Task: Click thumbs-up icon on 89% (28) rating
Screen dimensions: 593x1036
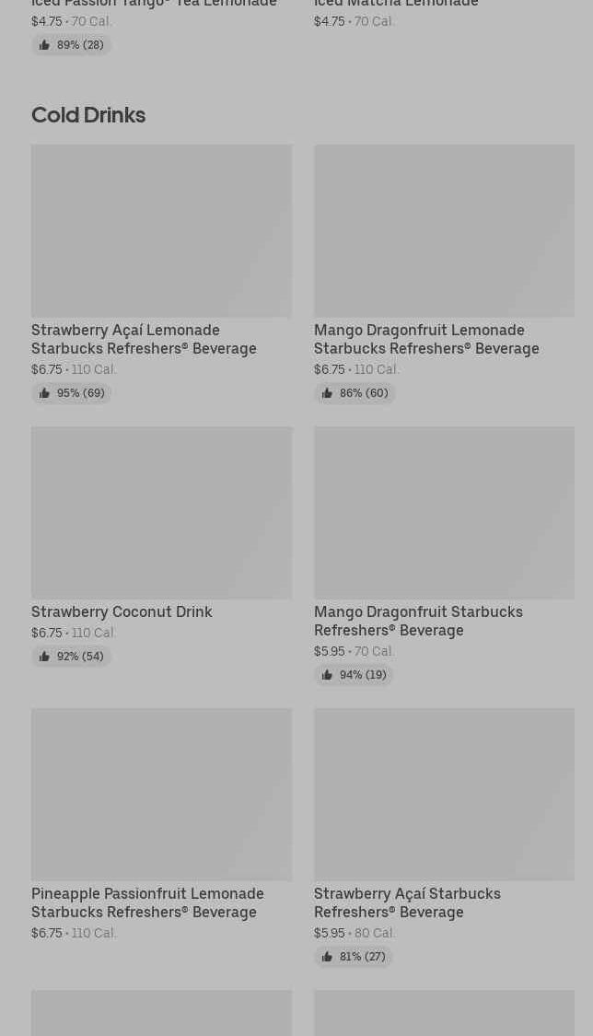Action: [44, 45]
